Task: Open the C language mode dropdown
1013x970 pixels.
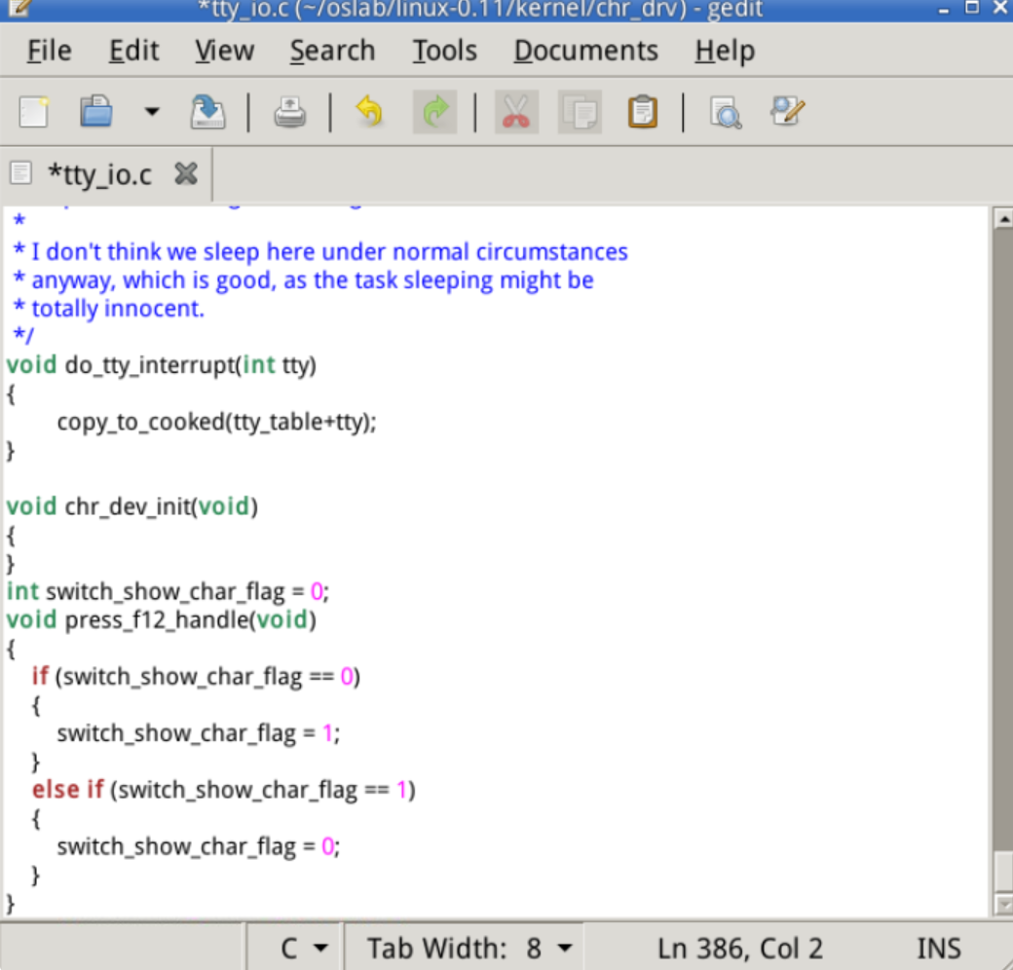Action: 303,948
